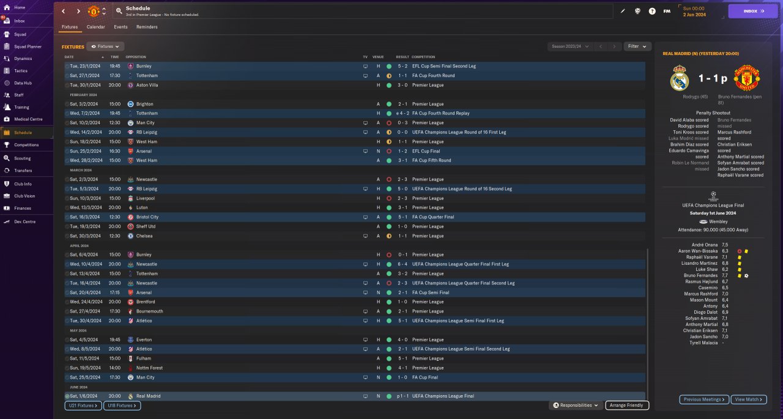Open the Club Info shield icon
This screenshot has height=419, width=783.
point(7,184)
